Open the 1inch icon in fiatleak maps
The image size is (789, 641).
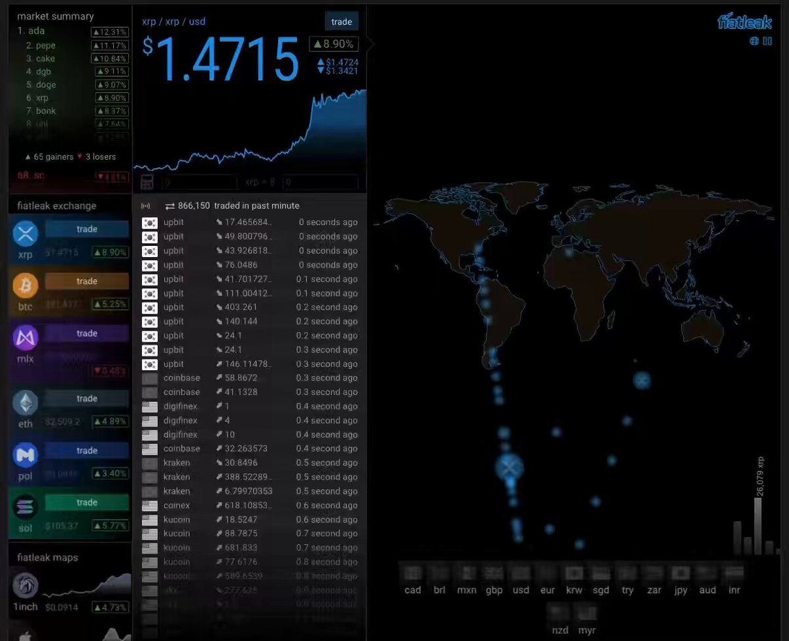coord(26,585)
